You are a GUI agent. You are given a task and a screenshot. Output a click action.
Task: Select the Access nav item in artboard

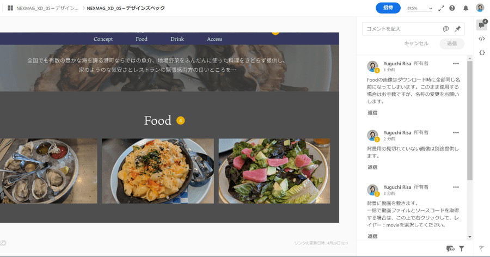[x=215, y=39]
